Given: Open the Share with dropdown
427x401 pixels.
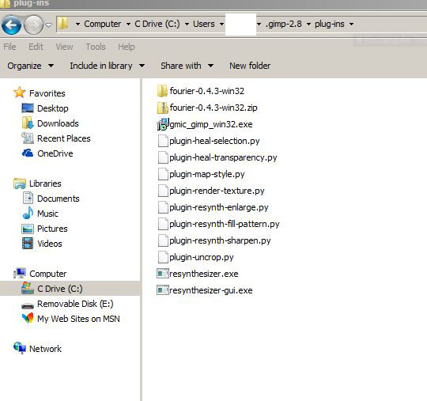Looking at the screenshot, I should pos(187,66).
